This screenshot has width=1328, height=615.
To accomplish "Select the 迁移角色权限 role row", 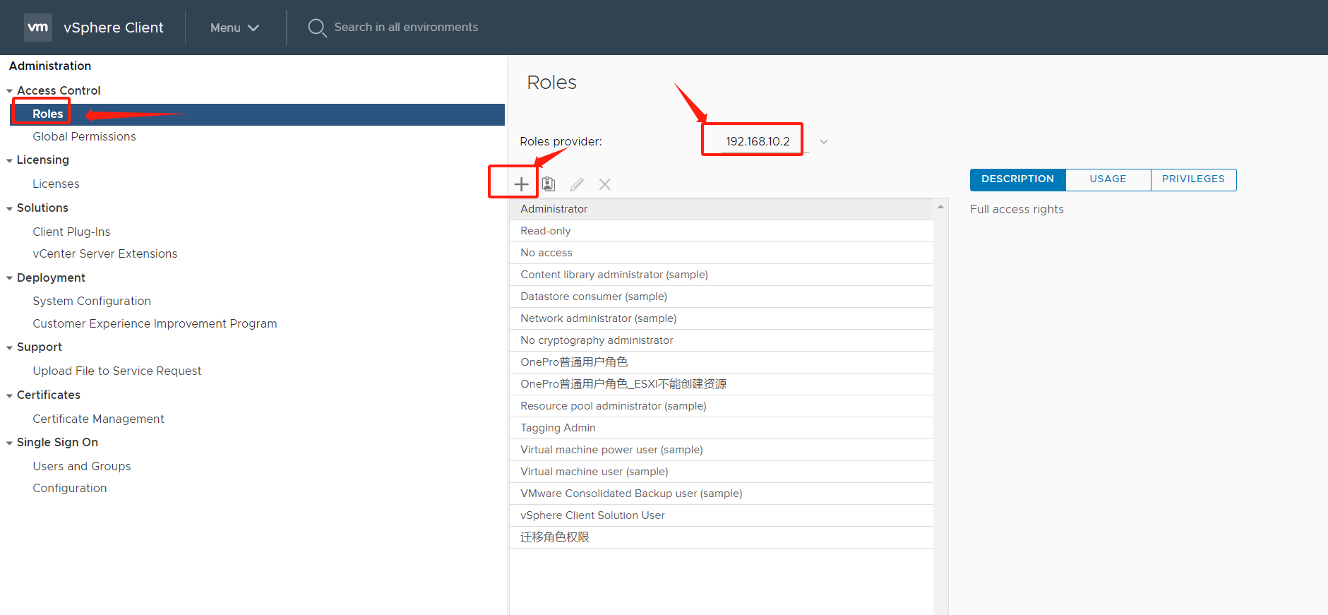I will 721,537.
